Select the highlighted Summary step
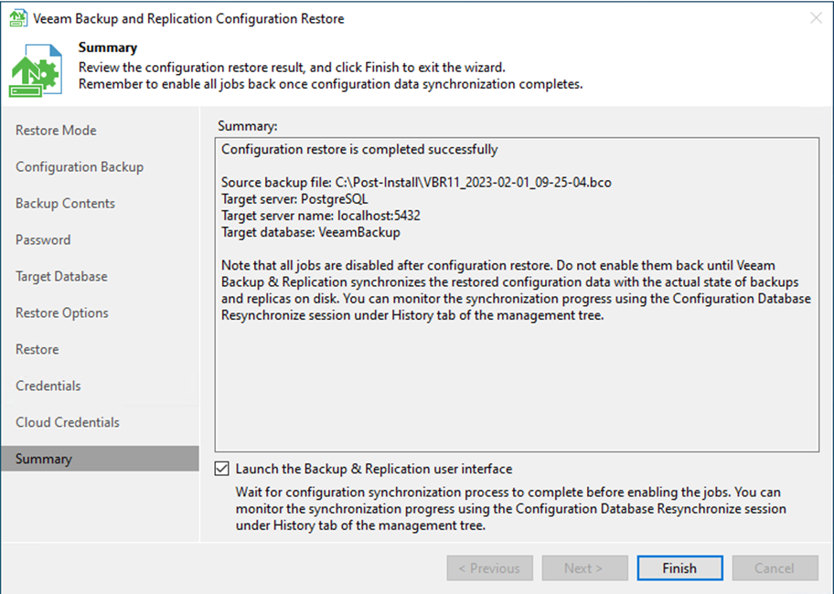834x594 pixels. (x=100, y=459)
